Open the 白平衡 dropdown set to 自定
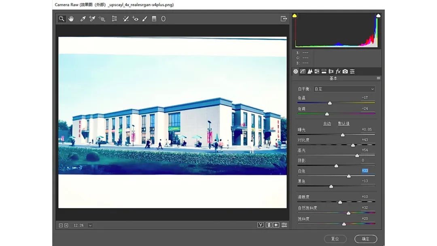This screenshot has width=437, height=246. pos(344,89)
